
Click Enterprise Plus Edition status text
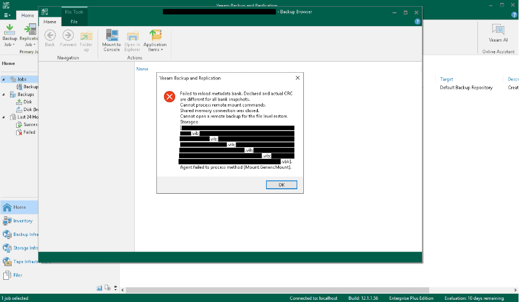[x=411, y=298]
